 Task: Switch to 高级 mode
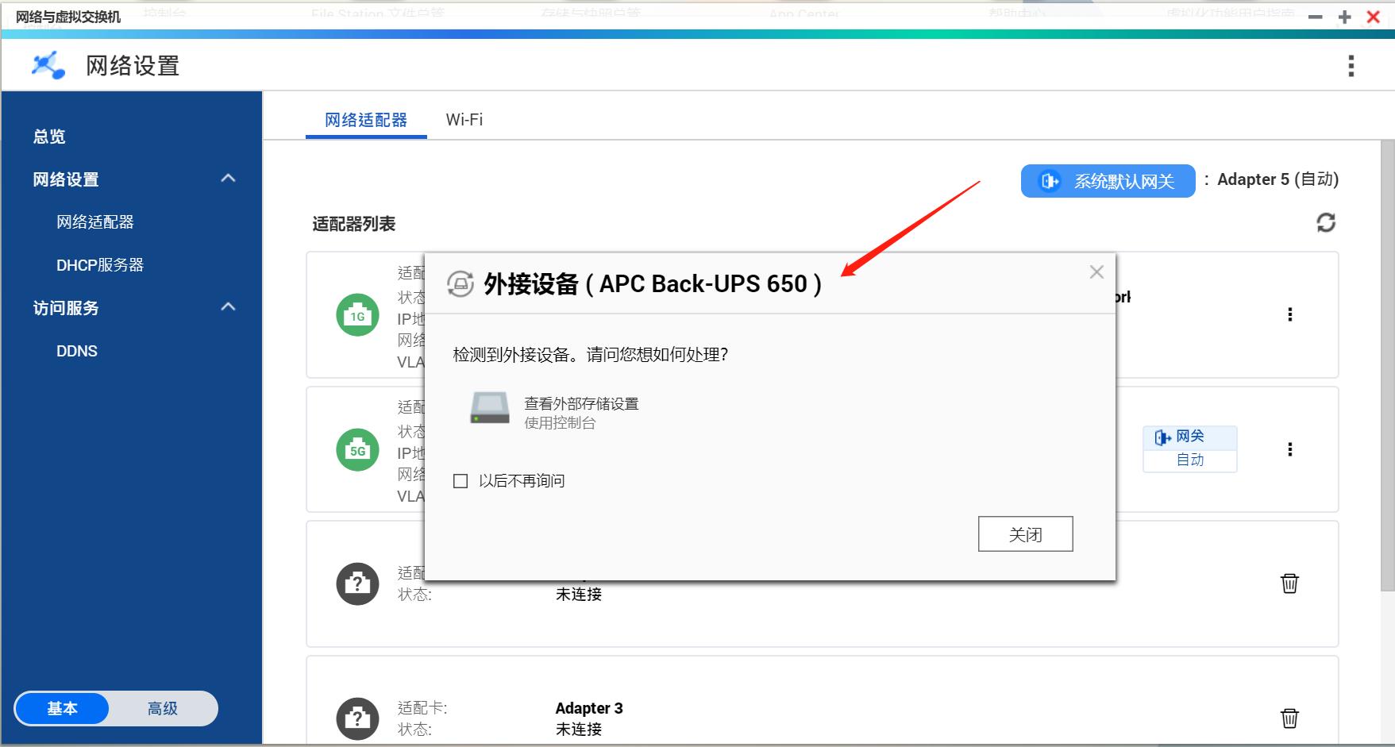point(163,708)
